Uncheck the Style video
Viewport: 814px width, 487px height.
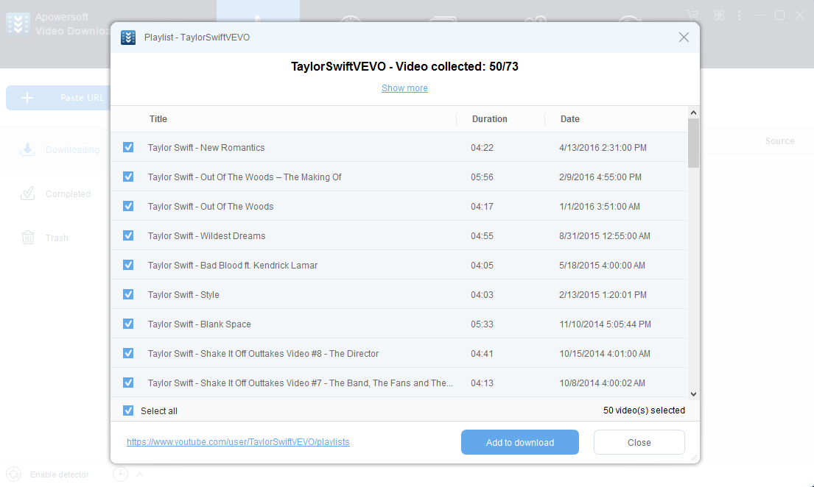click(128, 294)
